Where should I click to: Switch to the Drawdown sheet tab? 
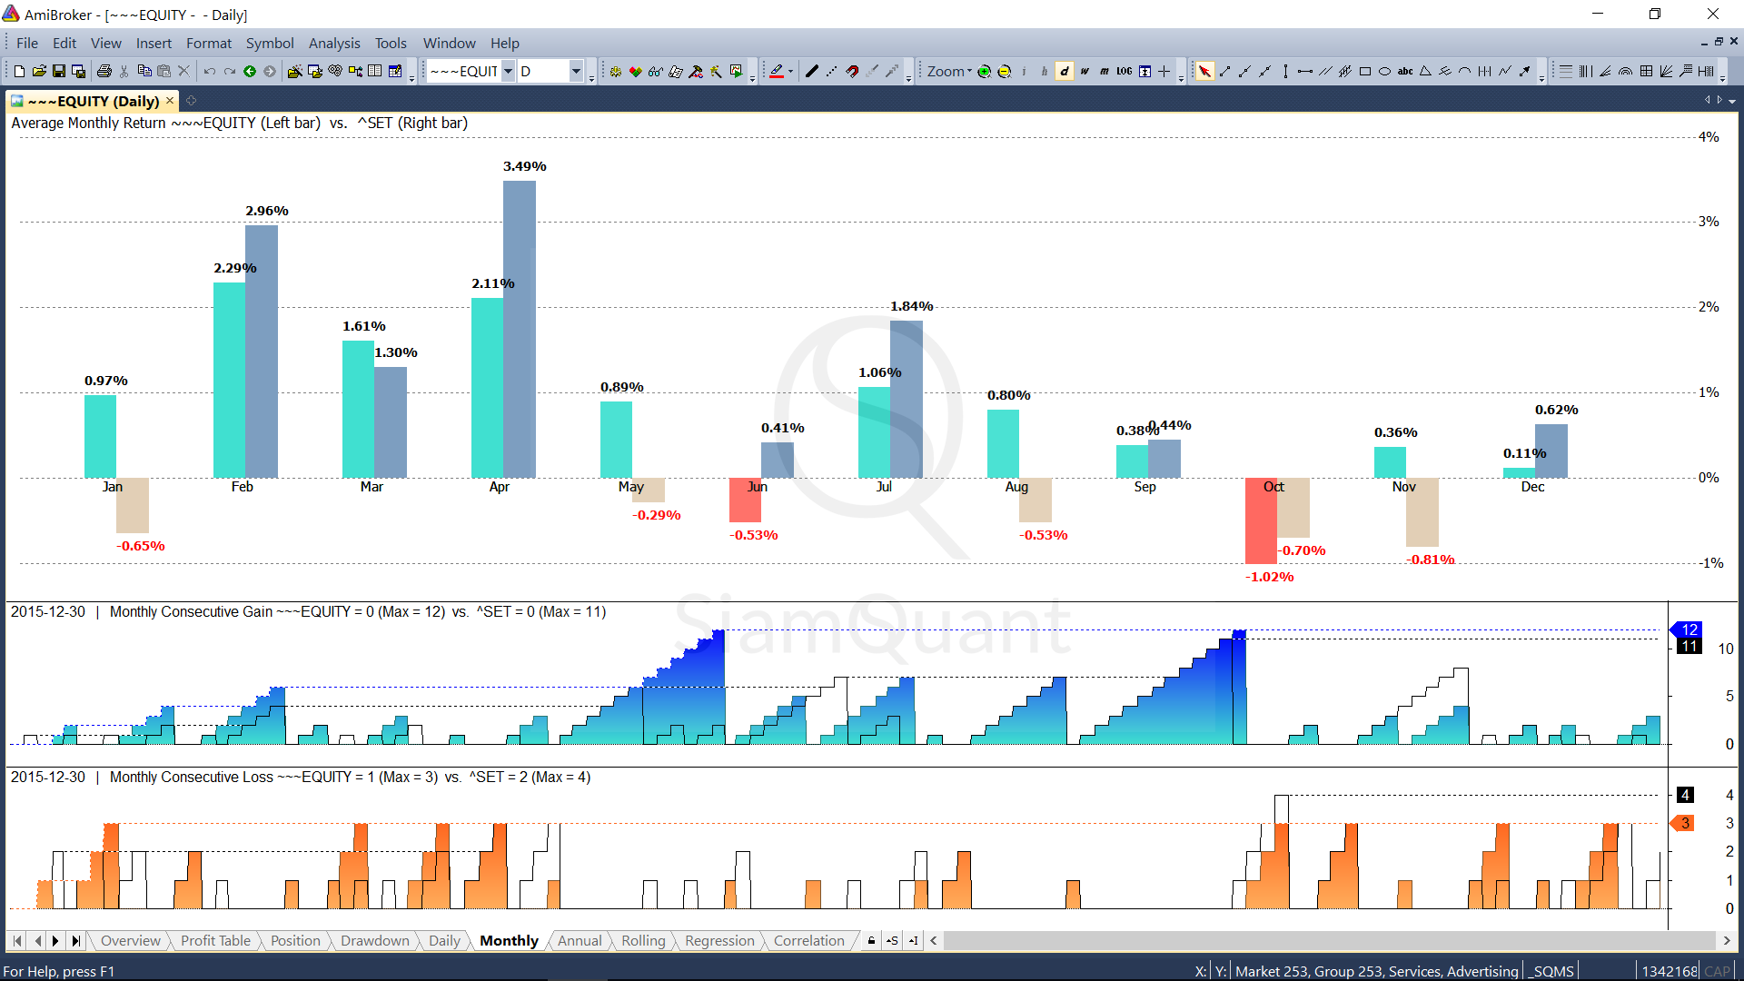click(374, 941)
